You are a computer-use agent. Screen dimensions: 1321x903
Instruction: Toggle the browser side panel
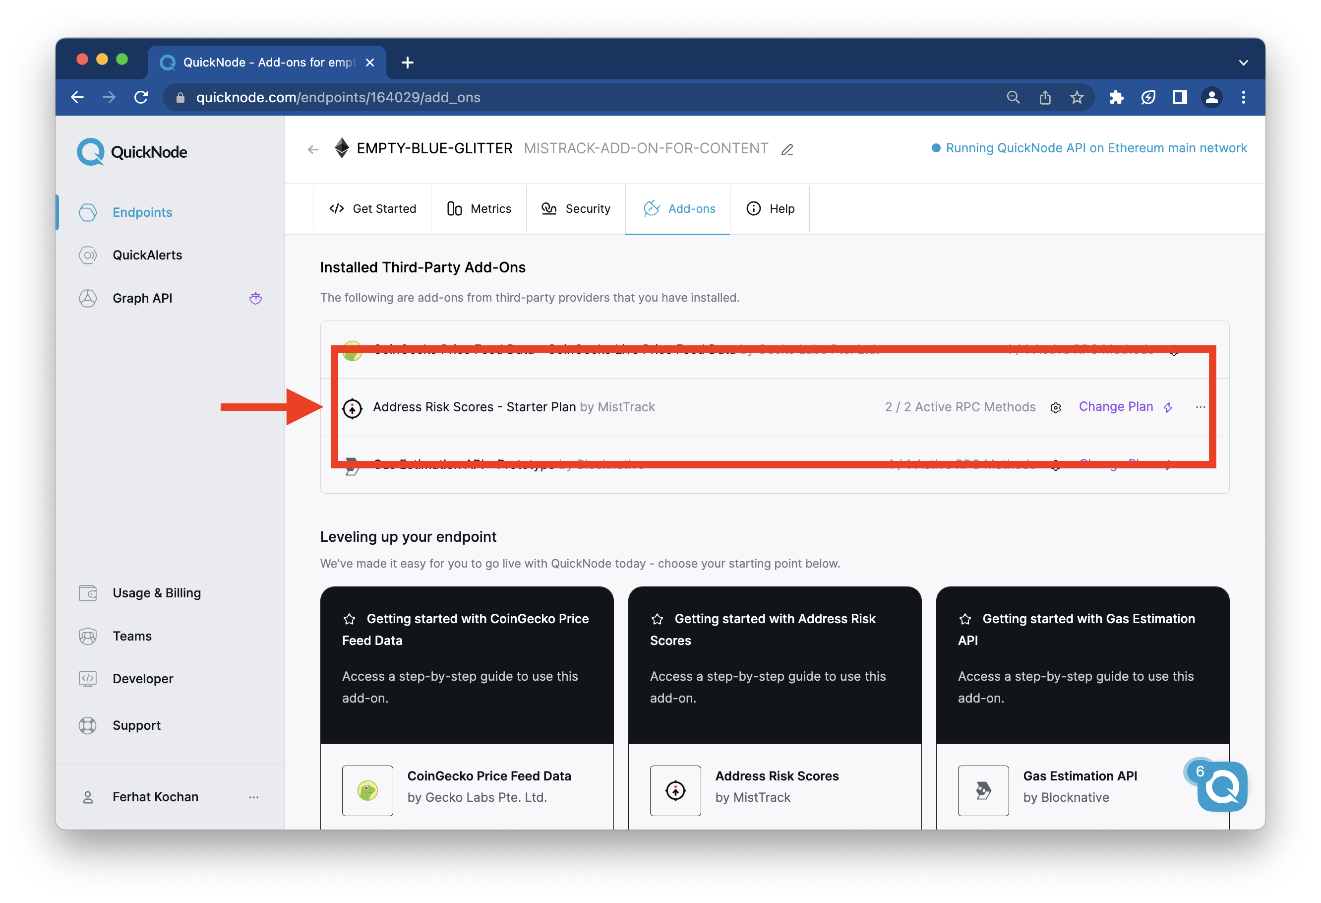[1180, 97]
